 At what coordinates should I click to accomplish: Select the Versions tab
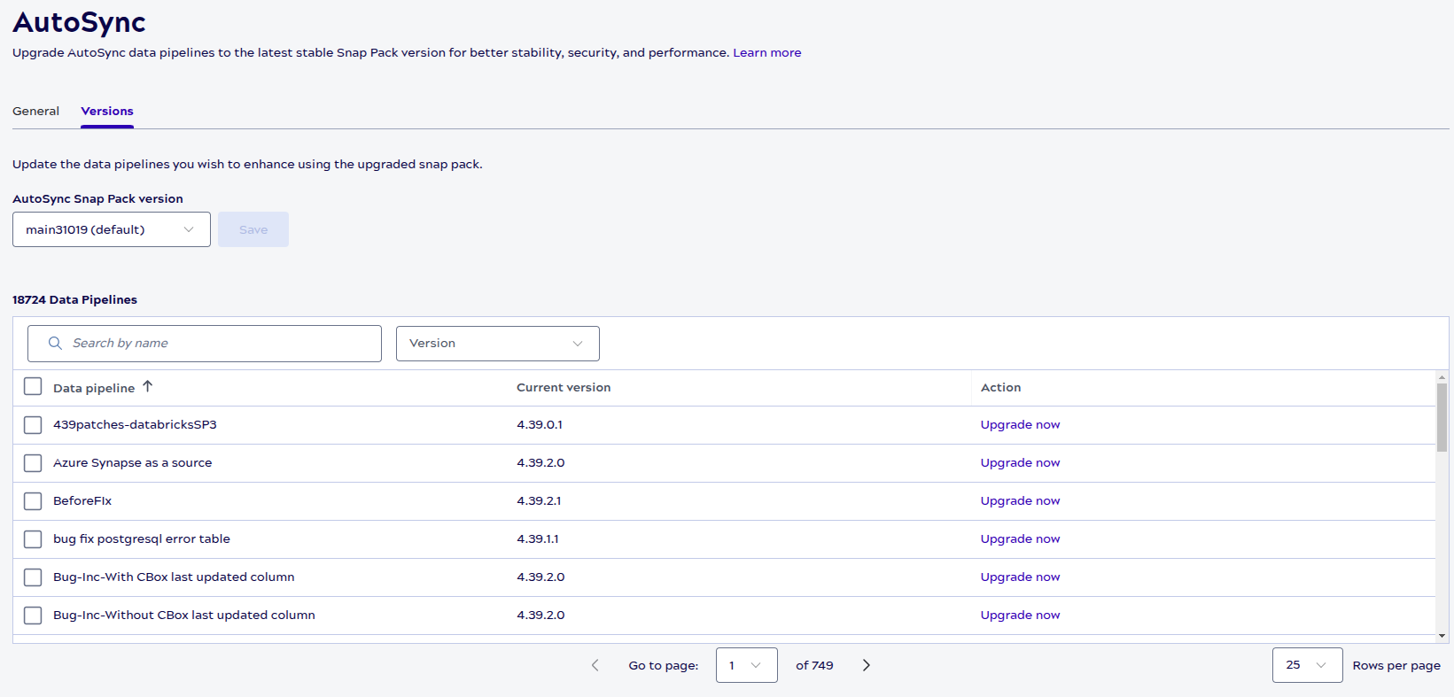coord(107,112)
